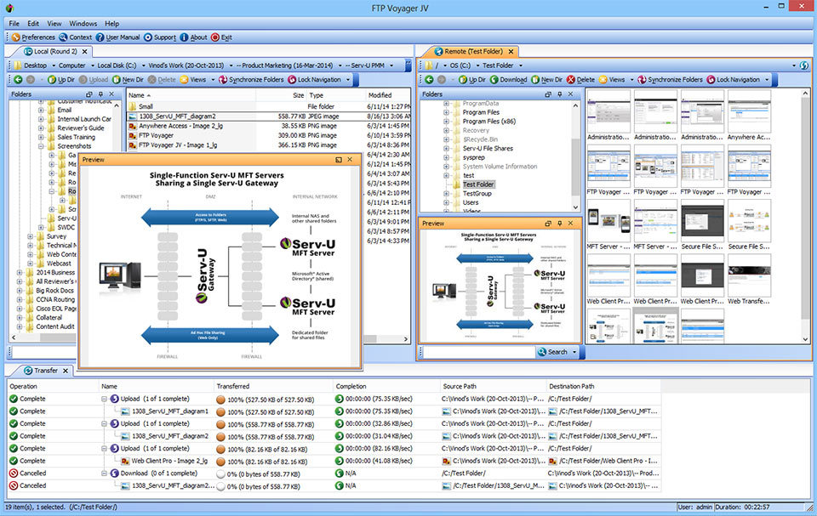Click Delete in the remote toolbar
This screenshot has width=817, height=516.
[x=580, y=80]
